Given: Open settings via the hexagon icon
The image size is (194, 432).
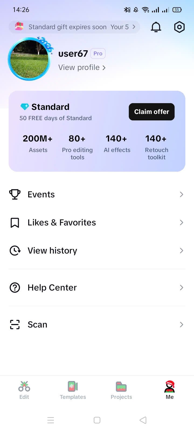Looking at the screenshot, I should coord(179,27).
